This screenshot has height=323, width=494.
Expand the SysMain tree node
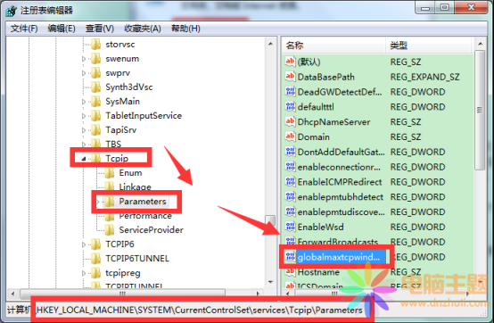point(84,102)
